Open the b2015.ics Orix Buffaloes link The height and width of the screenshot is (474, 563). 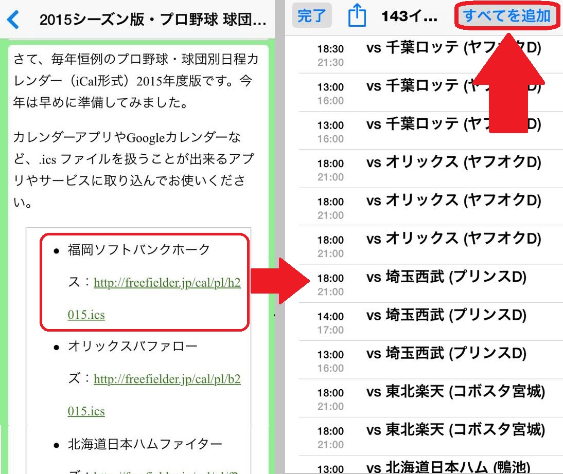tap(154, 395)
